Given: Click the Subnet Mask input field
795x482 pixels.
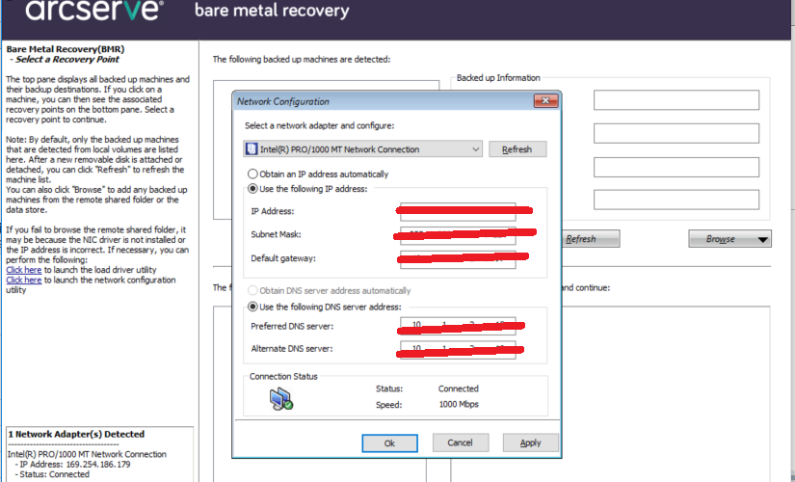Looking at the screenshot, I should (458, 235).
